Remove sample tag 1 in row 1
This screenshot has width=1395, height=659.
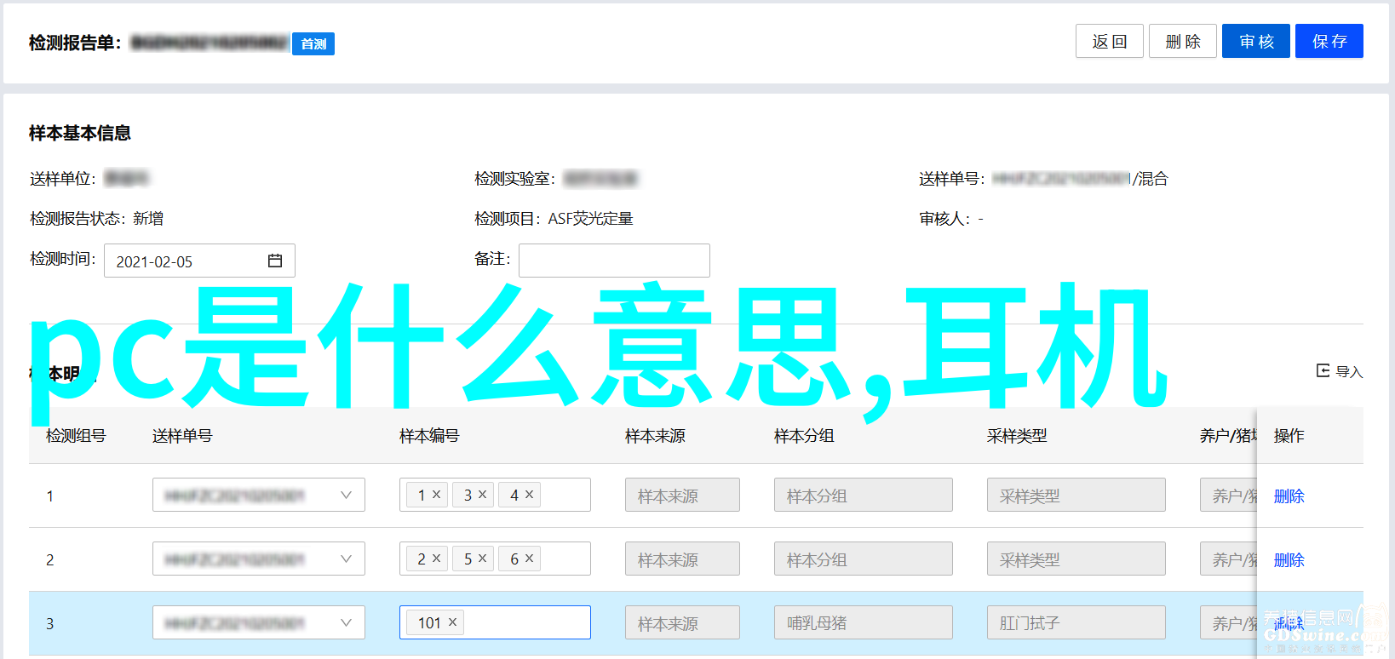point(437,495)
